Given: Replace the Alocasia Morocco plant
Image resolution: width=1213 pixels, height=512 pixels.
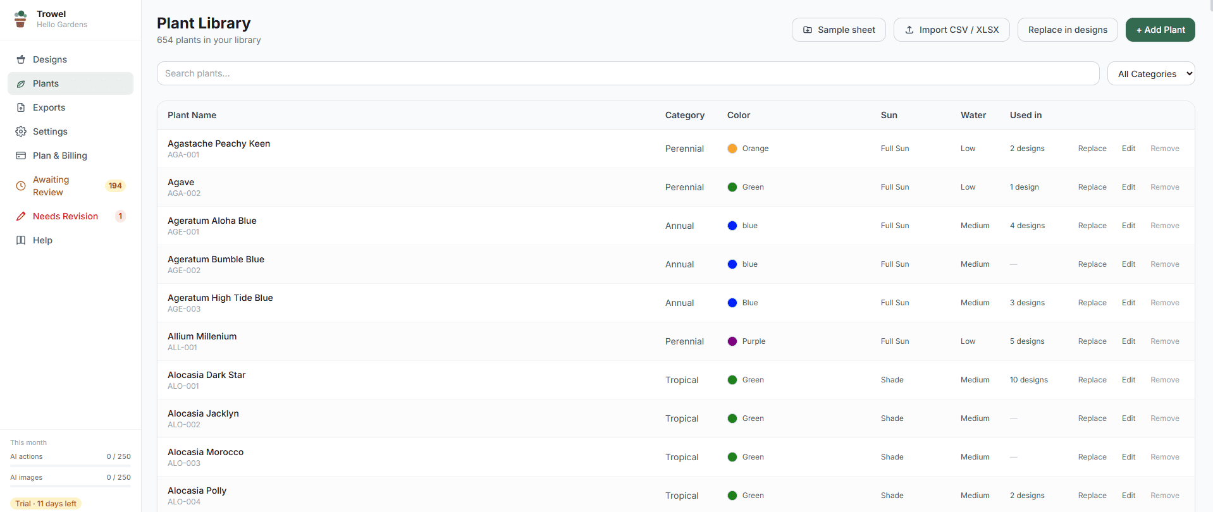Looking at the screenshot, I should 1092,457.
